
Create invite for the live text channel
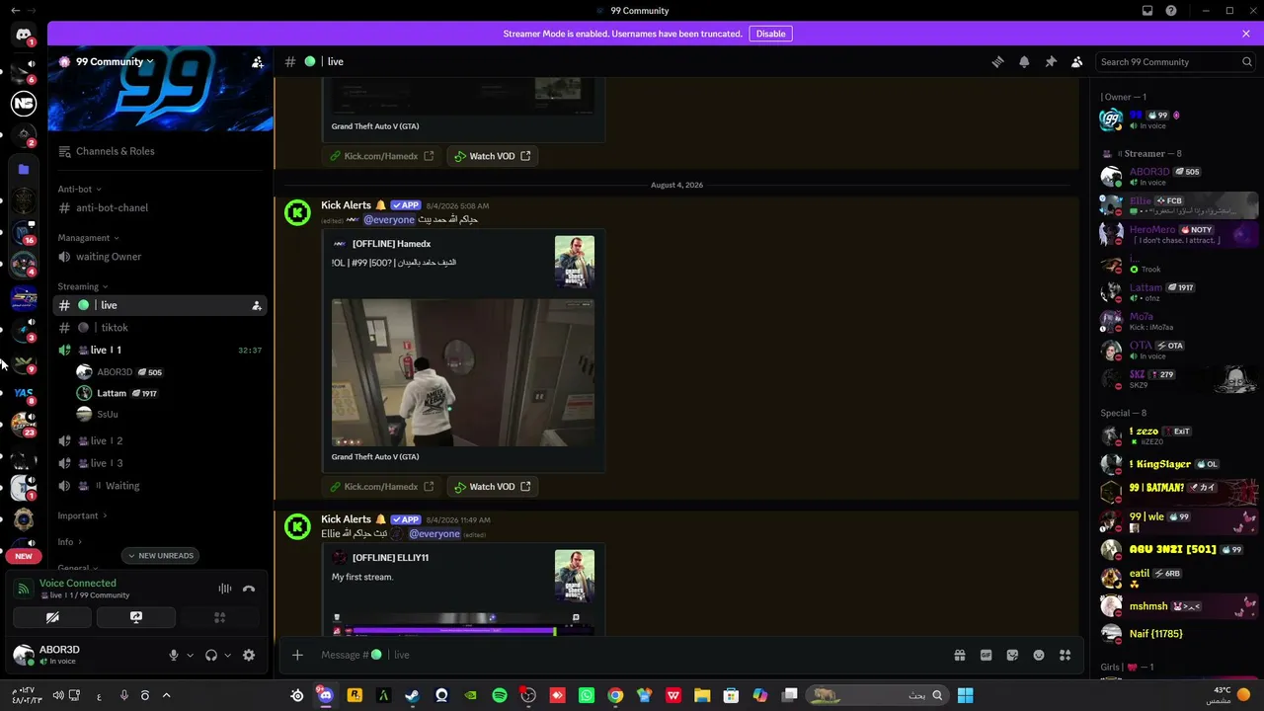(257, 305)
